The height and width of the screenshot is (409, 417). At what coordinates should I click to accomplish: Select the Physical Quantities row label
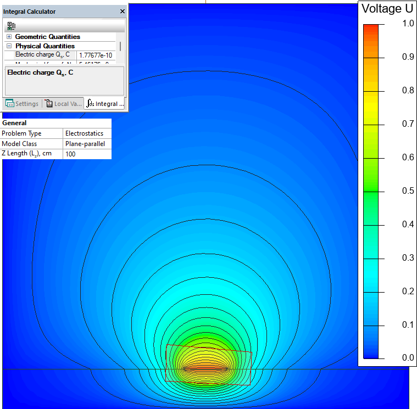pos(45,46)
